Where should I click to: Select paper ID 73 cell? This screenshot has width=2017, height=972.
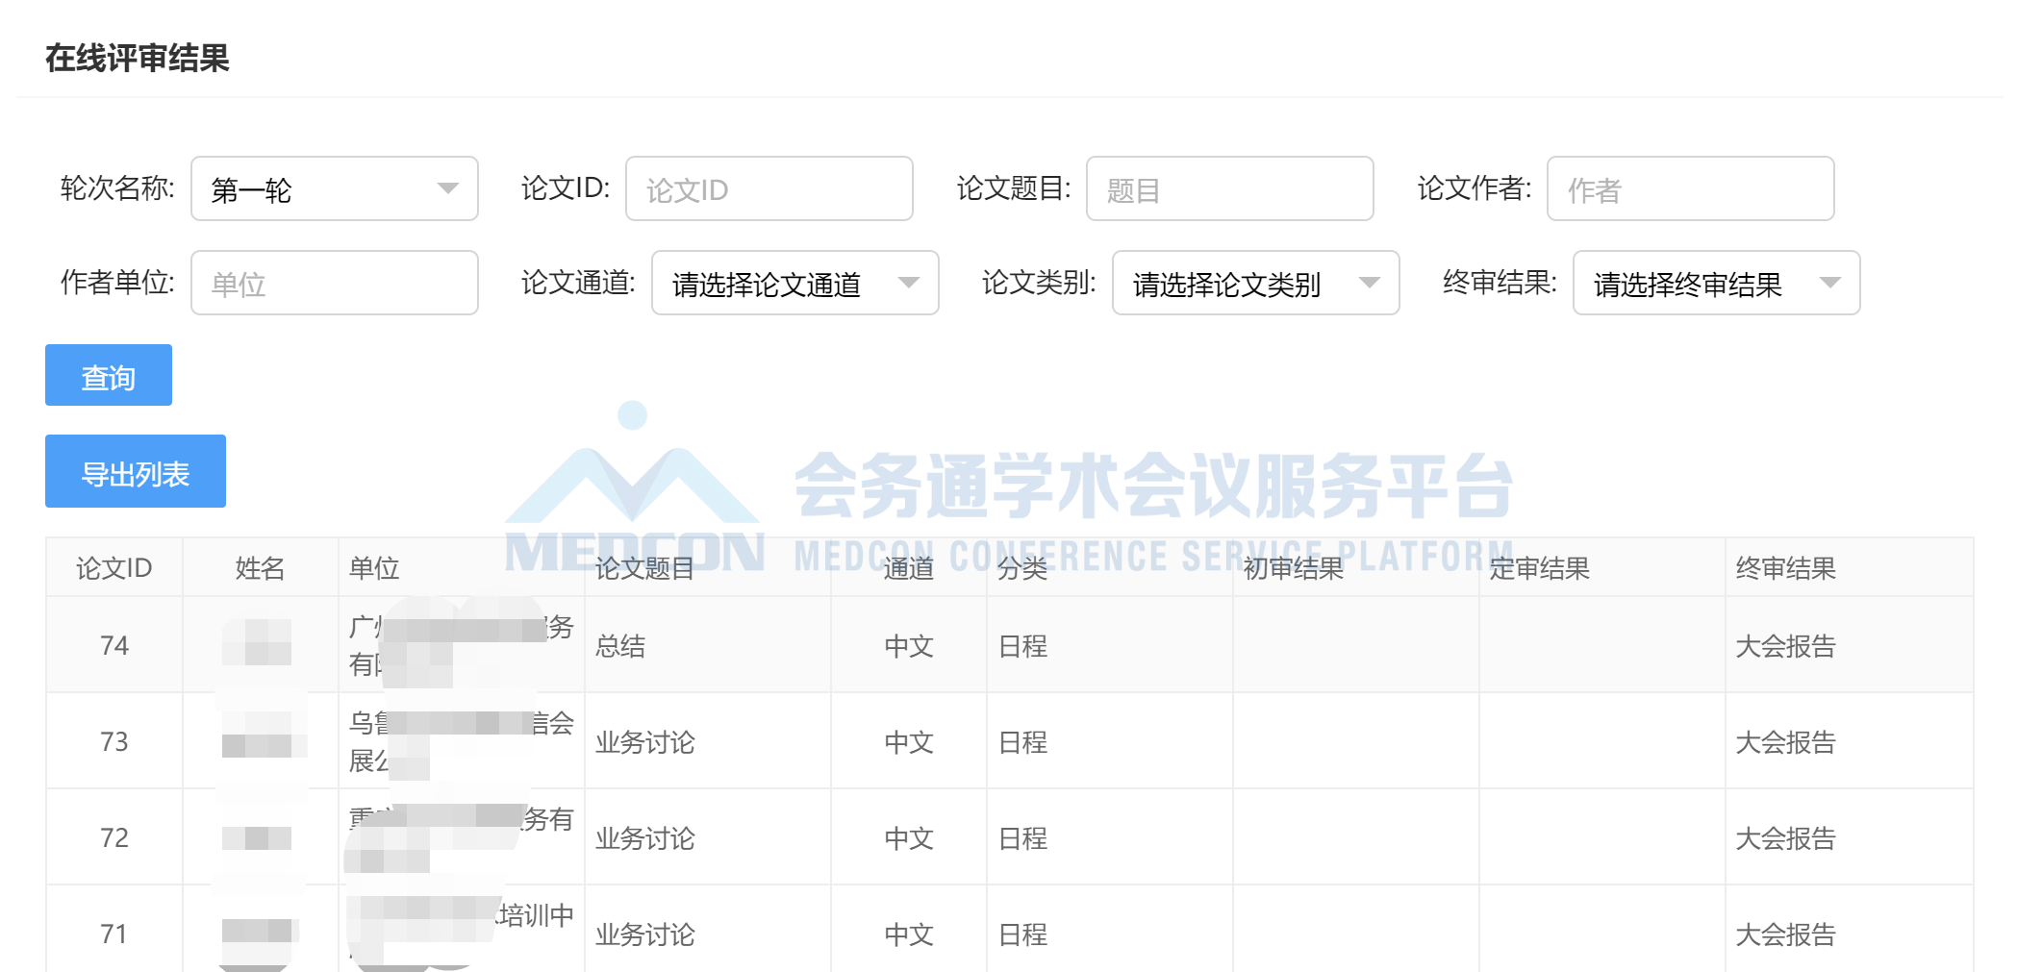point(114,741)
